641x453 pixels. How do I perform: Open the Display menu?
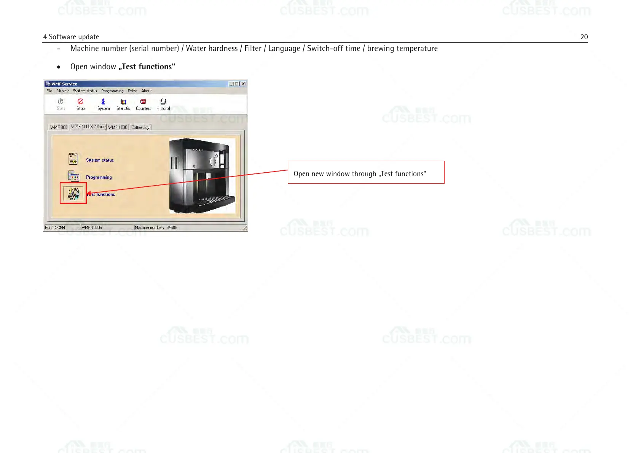(x=62, y=91)
